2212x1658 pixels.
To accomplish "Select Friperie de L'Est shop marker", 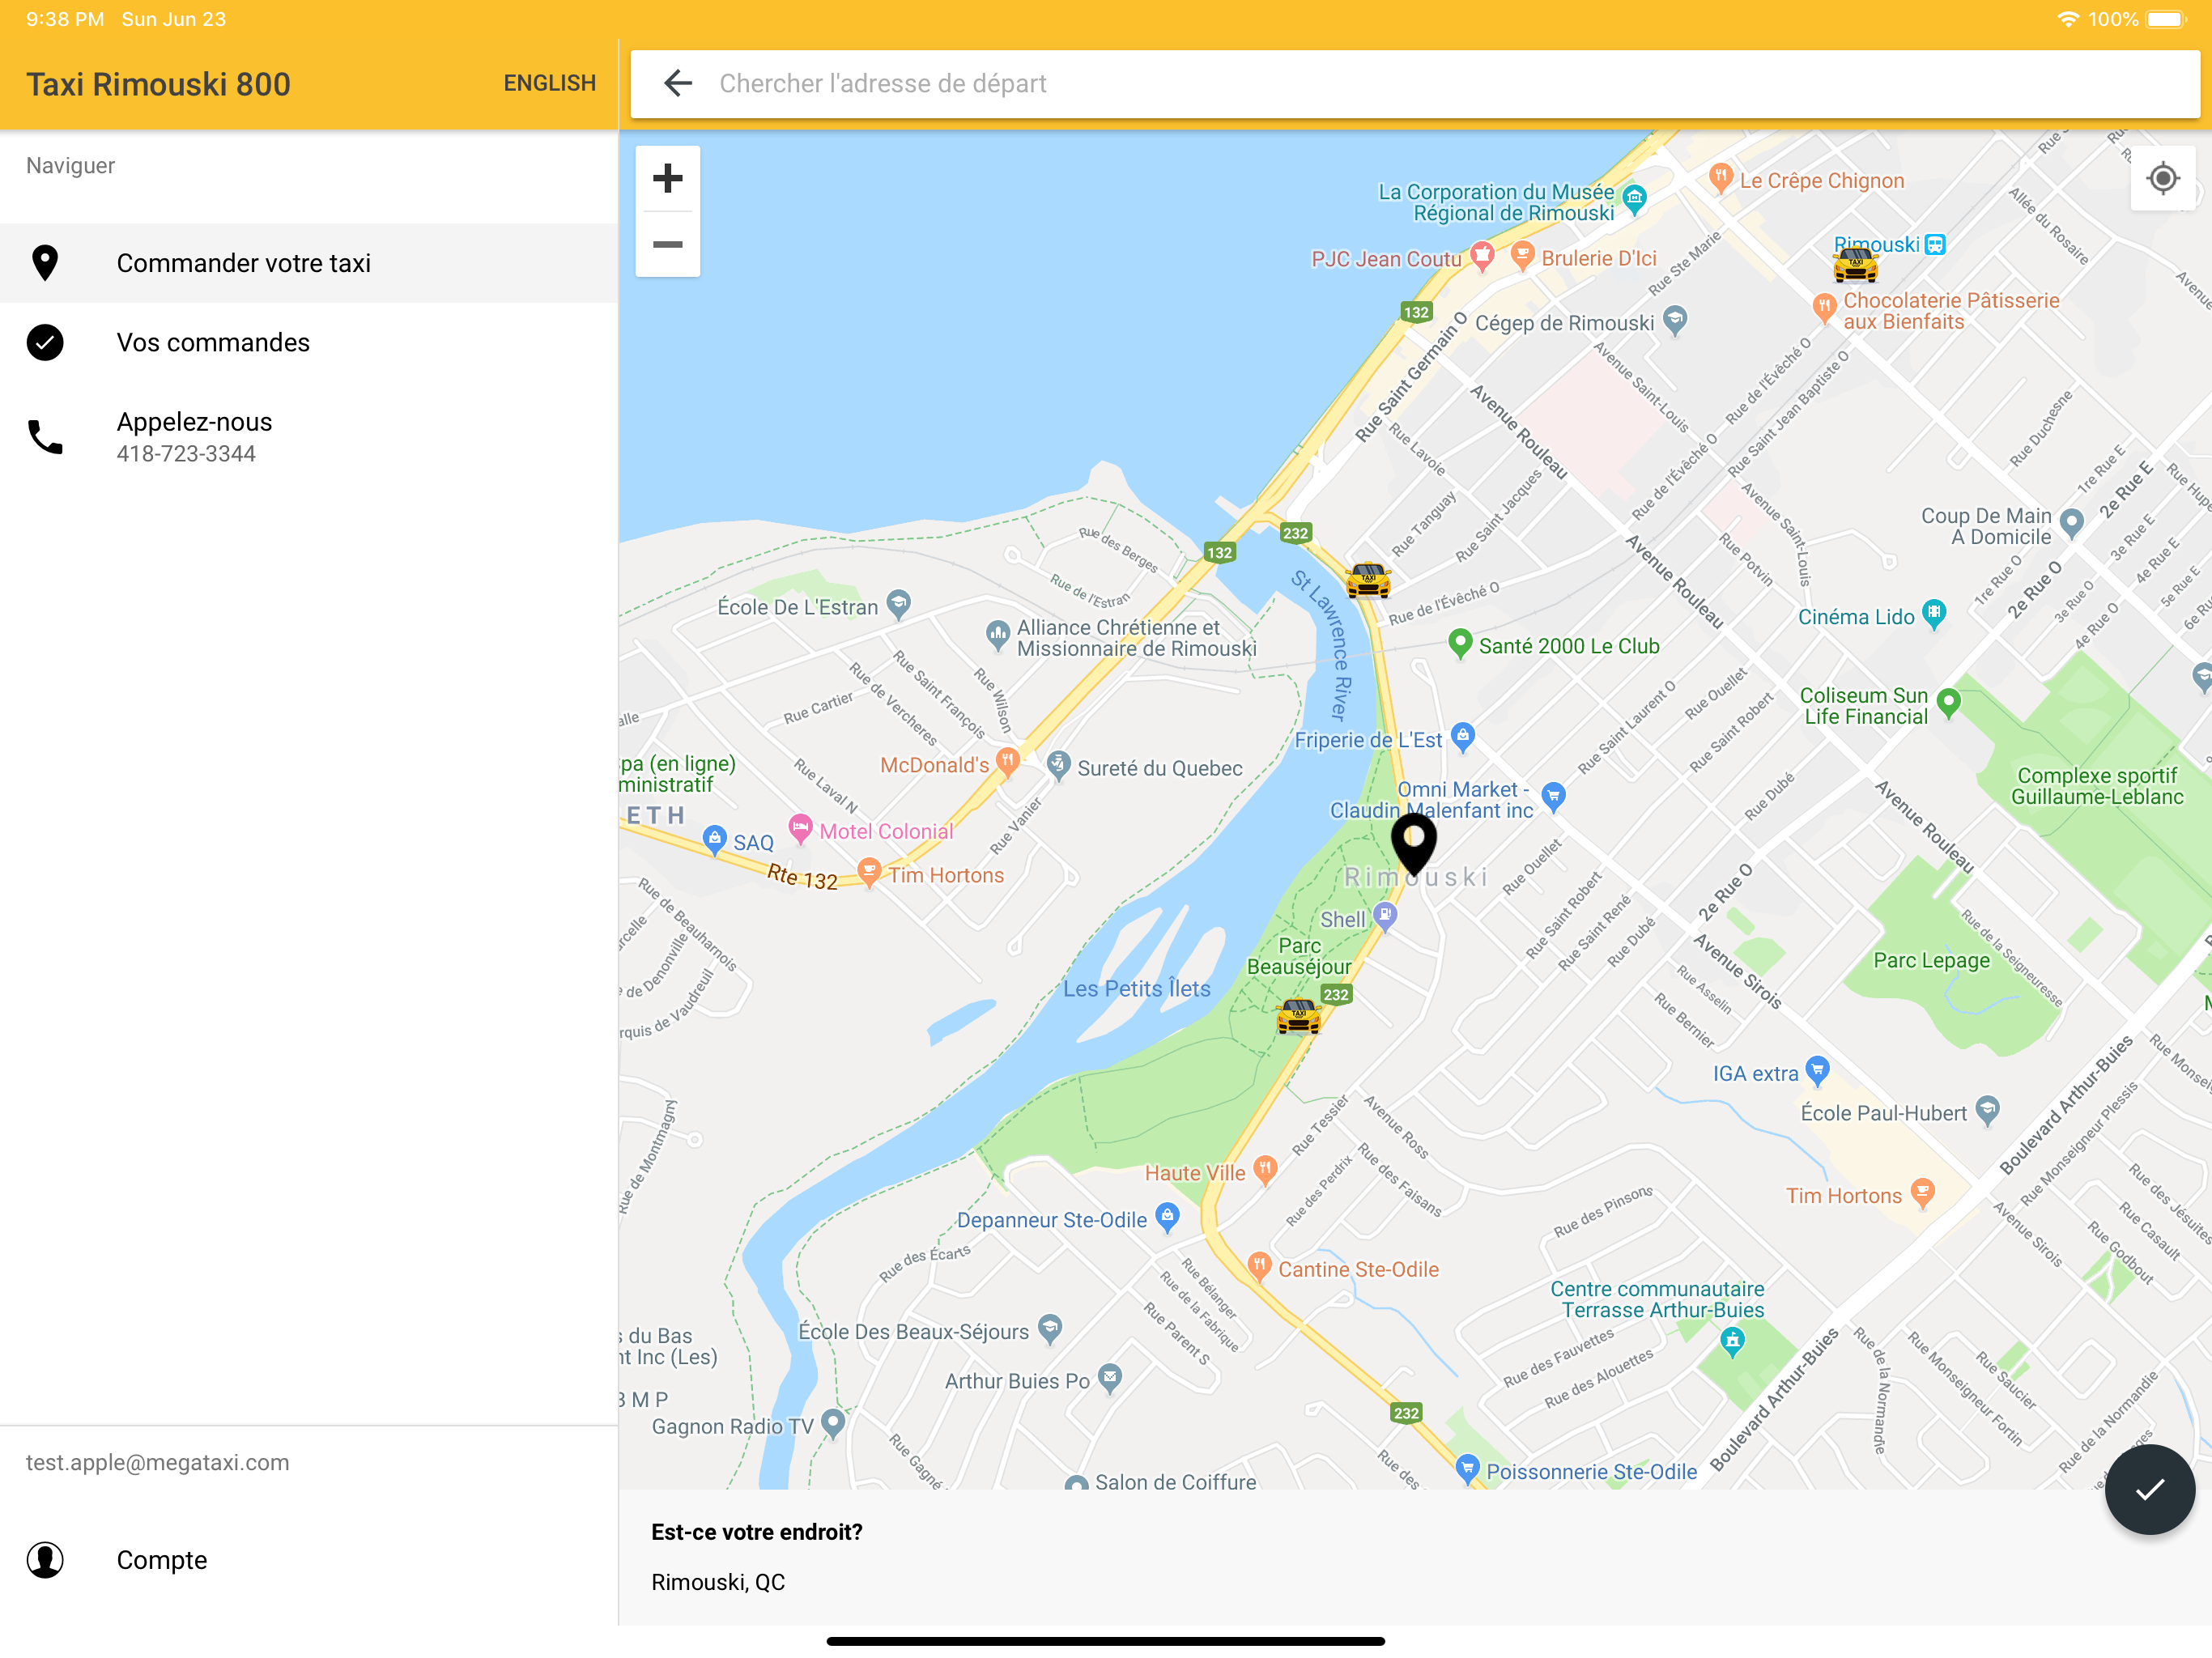I will (x=1463, y=737).
